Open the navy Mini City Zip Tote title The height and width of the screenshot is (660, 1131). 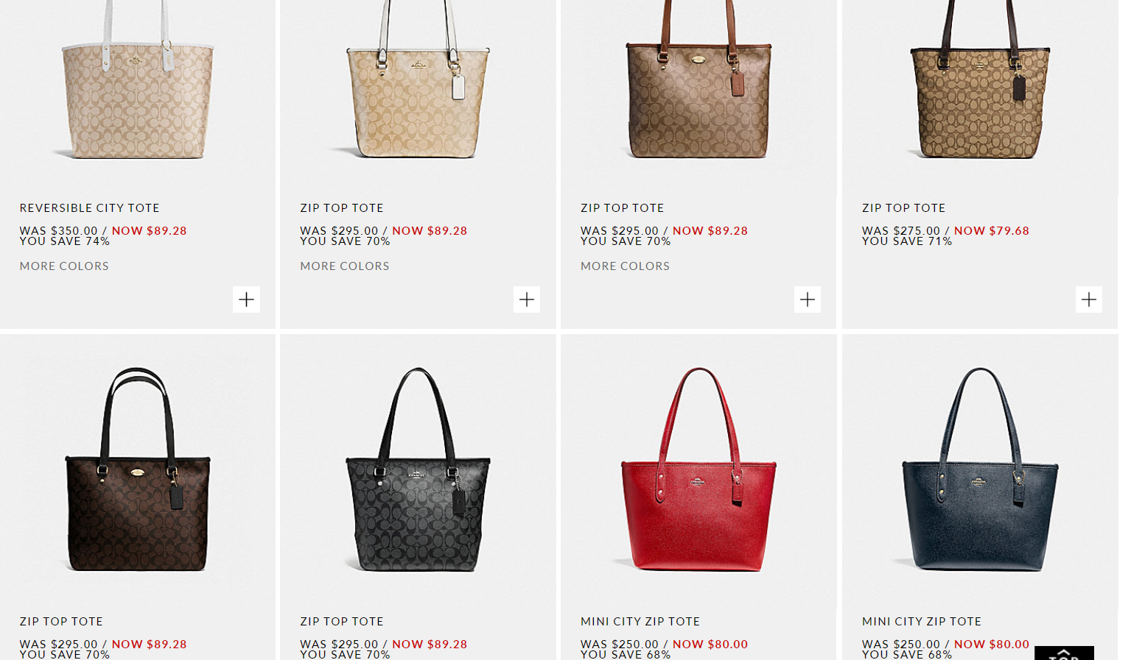click(922, 622)
